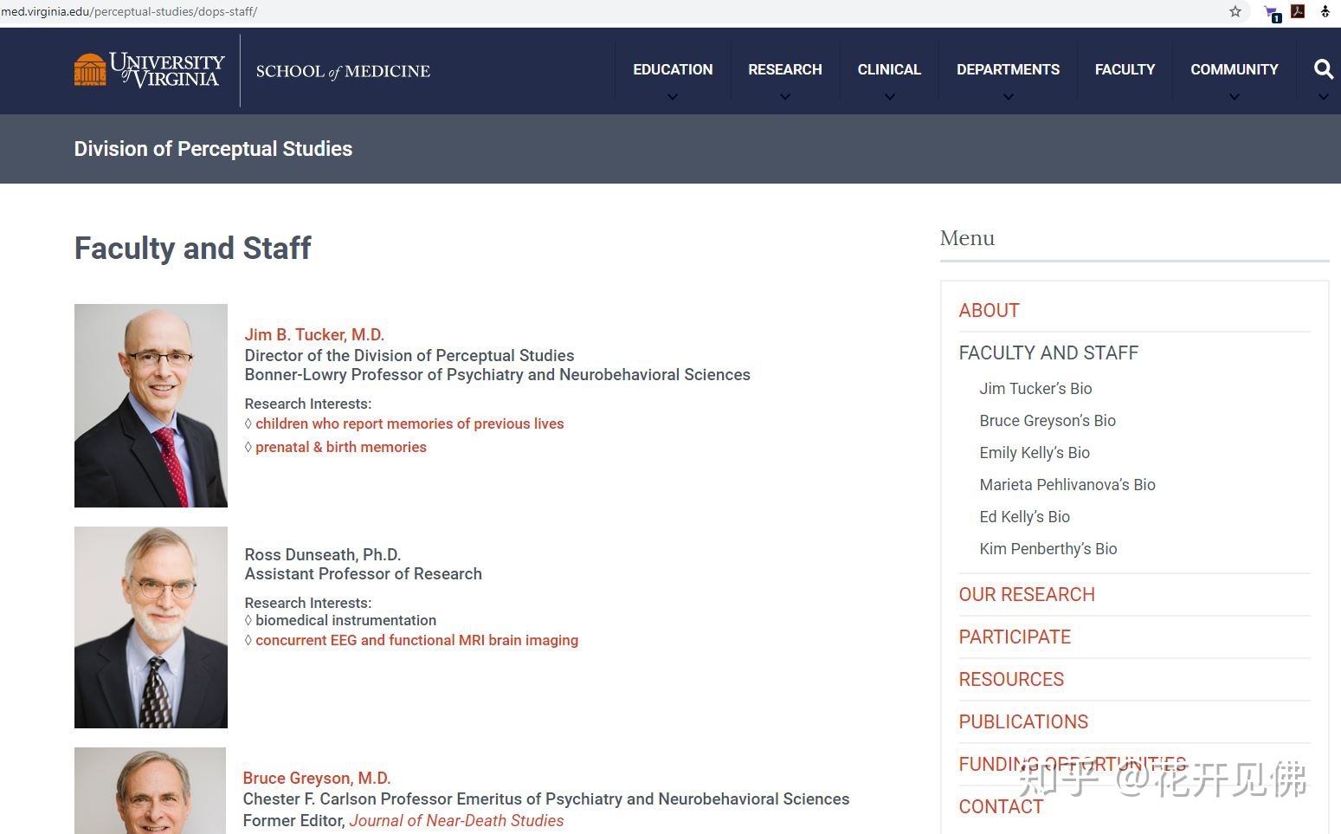Viewport: 1341px width, 834px height.
Task: Open RESOURCES sidebar item
Action: coord(1011,679)
